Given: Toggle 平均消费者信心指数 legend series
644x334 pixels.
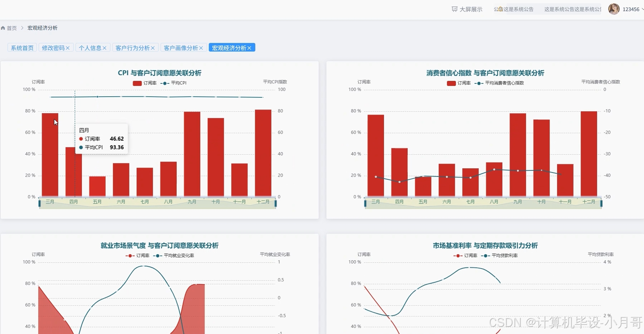Looking at the screenshot, I should (499, 83).
